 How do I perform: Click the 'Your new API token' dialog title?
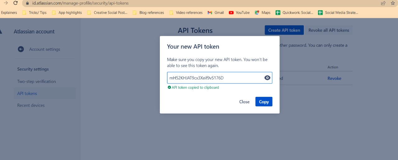[193, 47]
